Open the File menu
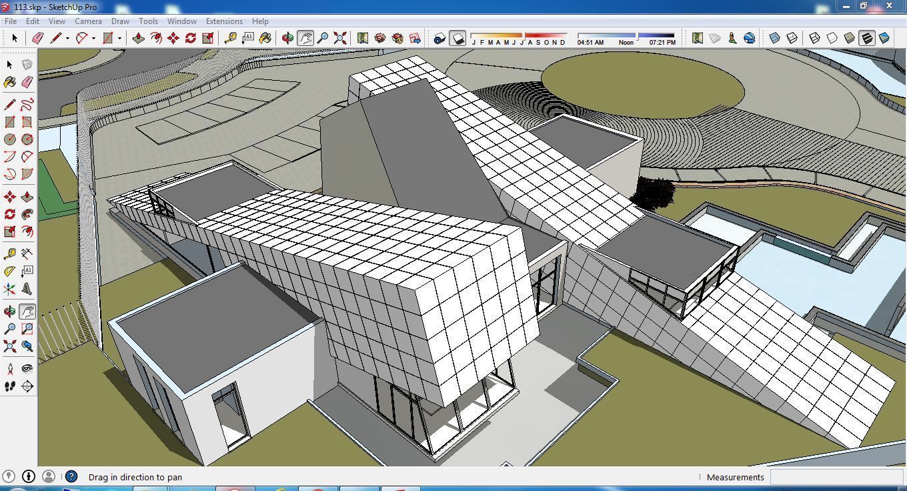This screenshot has height=491, width=907. pyautogui.click(x=11, y=21)
